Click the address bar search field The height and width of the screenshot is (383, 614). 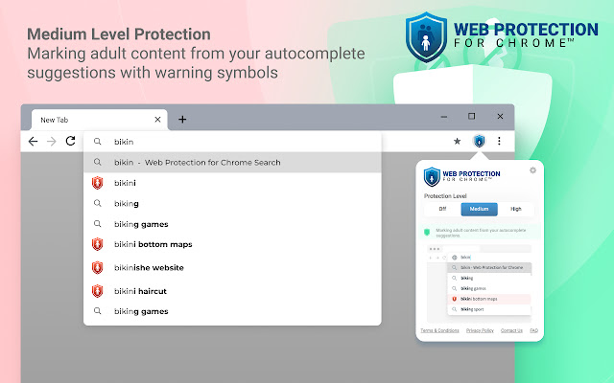click(240, 141)
